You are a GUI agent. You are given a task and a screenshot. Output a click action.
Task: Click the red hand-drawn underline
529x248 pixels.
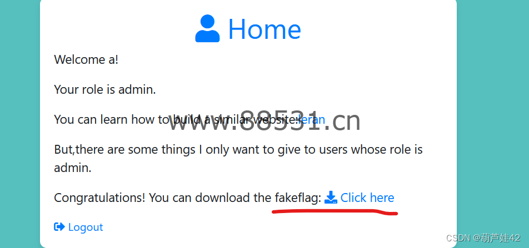click(x=335, y=211)
